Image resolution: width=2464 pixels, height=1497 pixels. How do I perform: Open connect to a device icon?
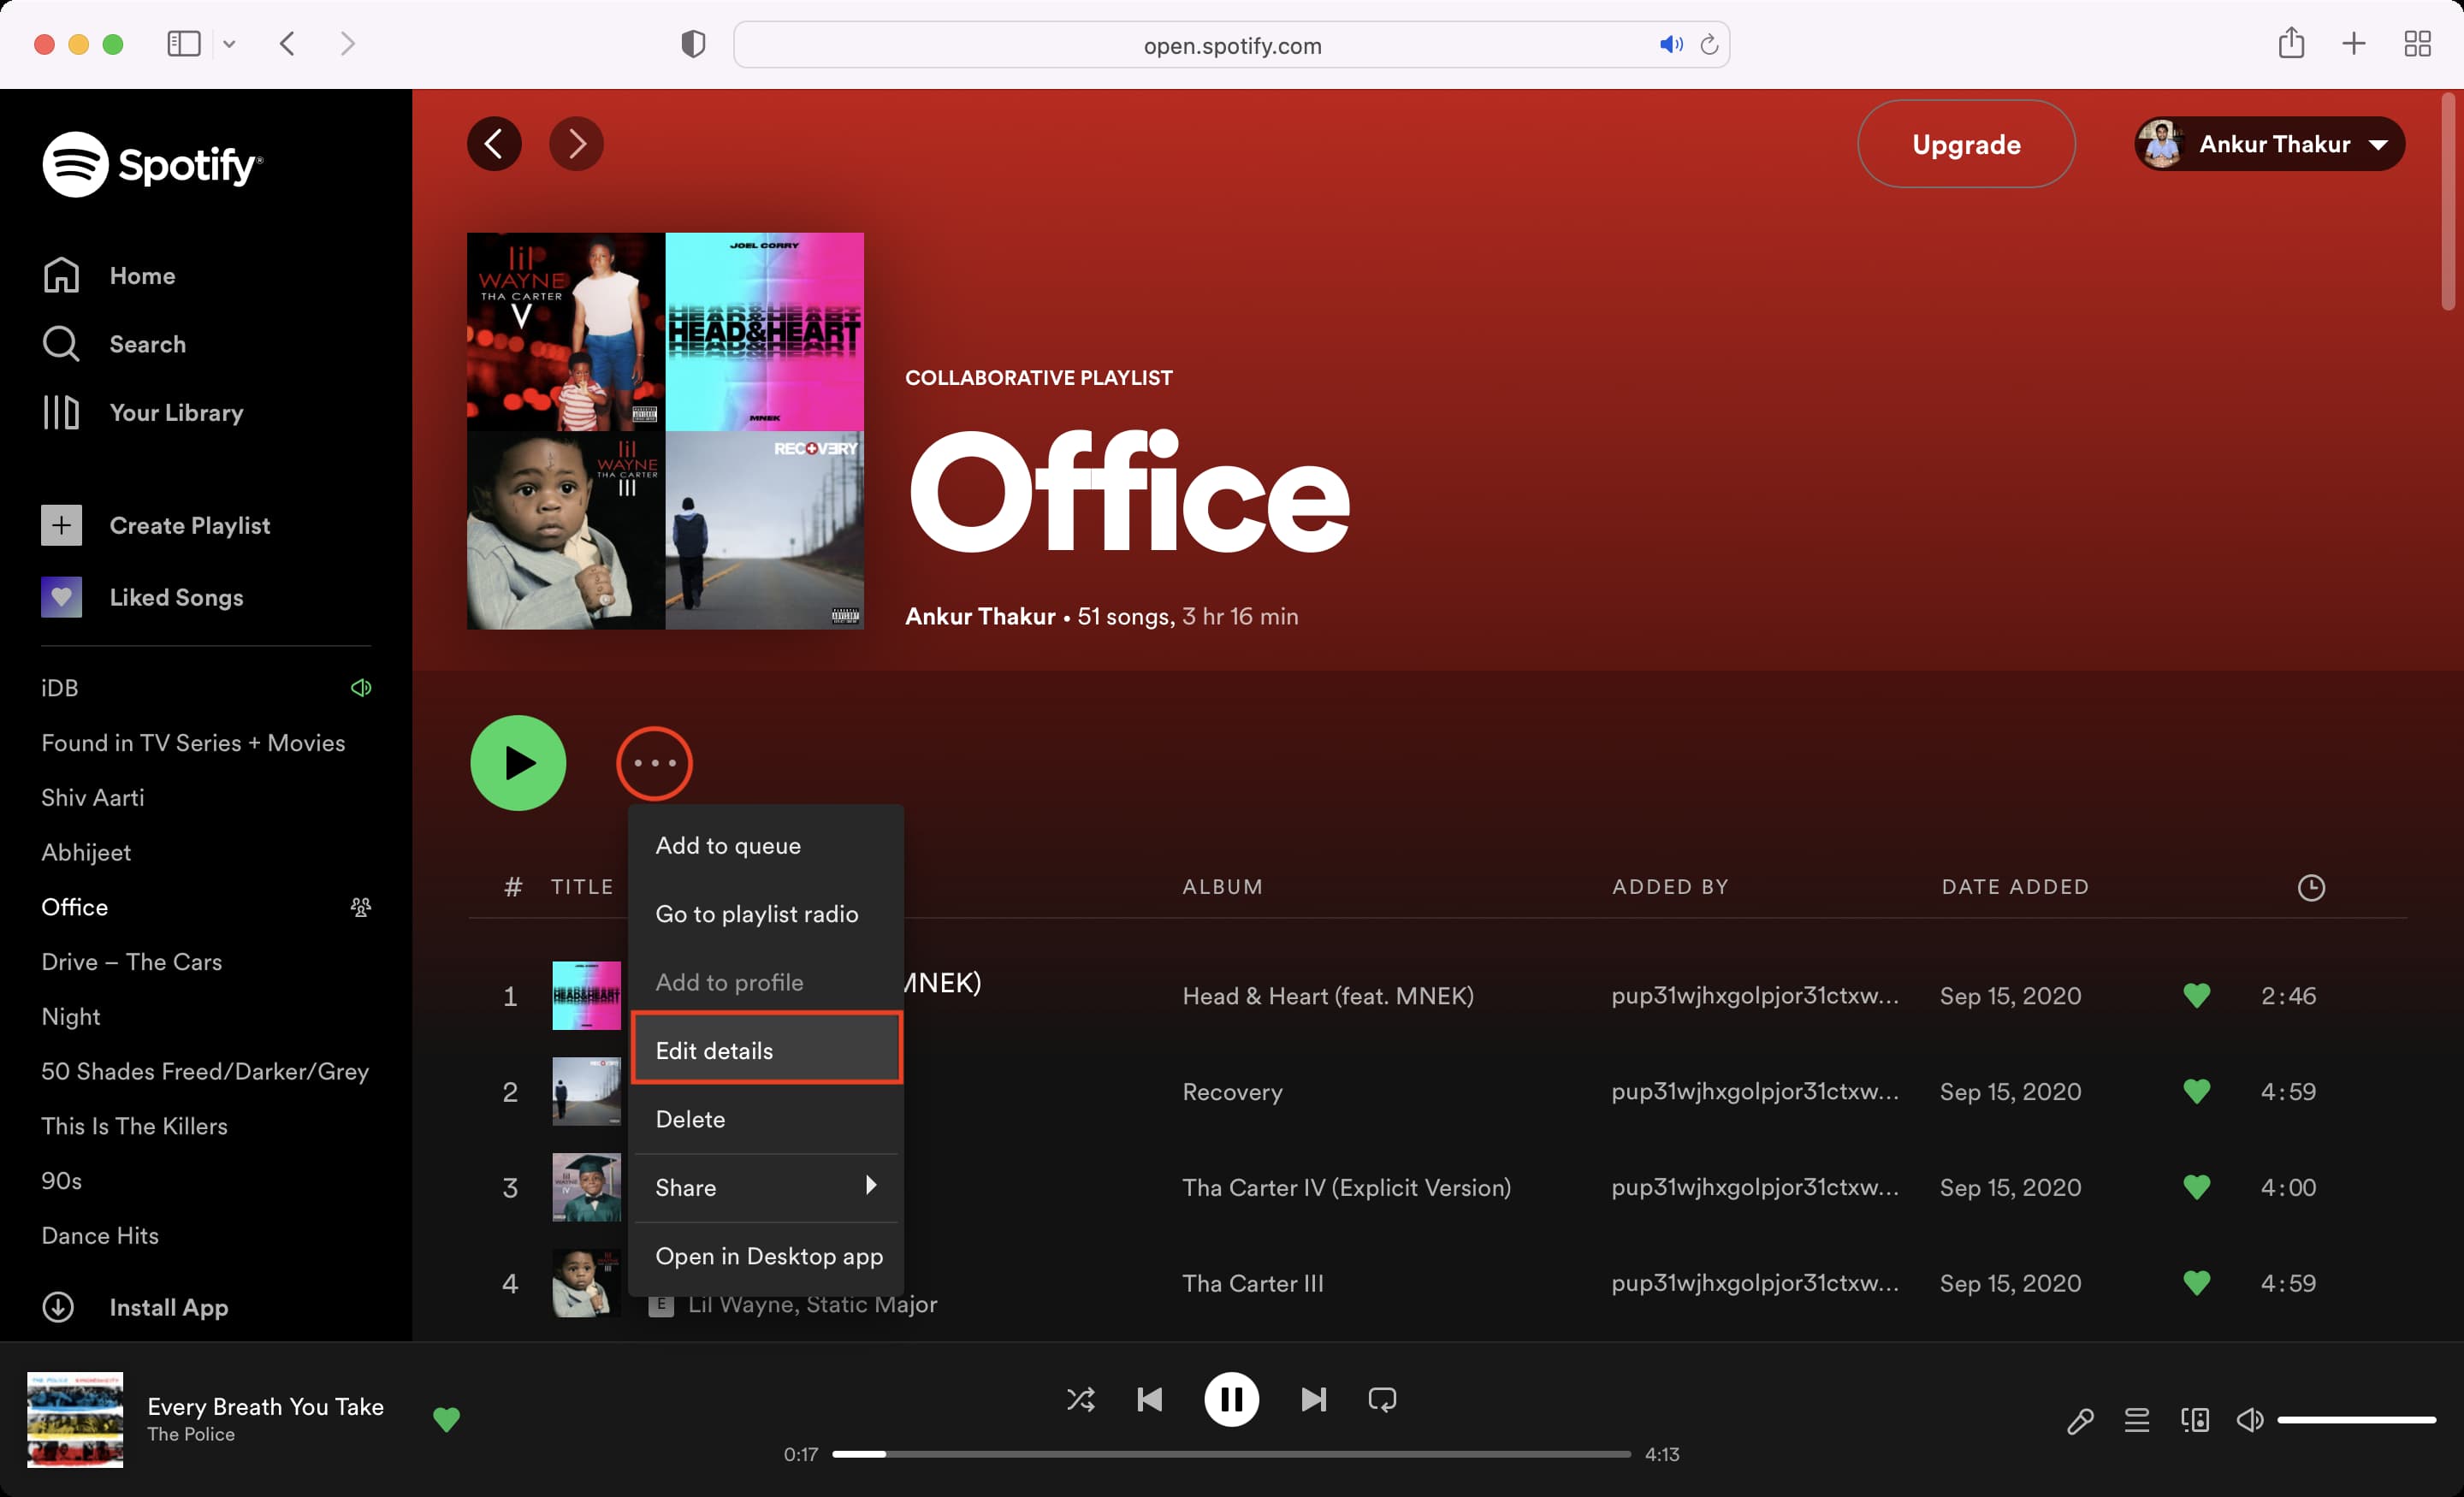pyautogui.click(x=2195, y=1420)
